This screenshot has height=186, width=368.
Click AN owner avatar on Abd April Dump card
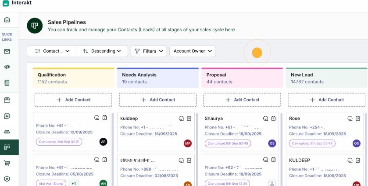coord(103,183)
